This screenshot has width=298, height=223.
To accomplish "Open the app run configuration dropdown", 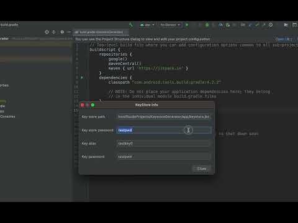I will (x=147, y=25).
